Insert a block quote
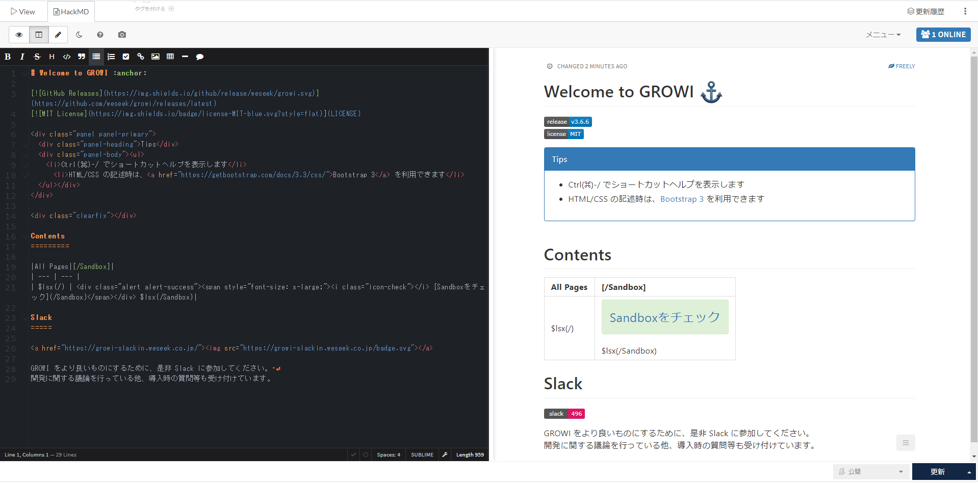 click(82, 57)
